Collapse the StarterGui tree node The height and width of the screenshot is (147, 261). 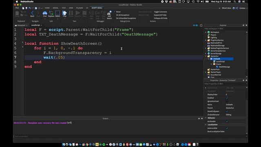pyautogui.click(x=206, y=56)
